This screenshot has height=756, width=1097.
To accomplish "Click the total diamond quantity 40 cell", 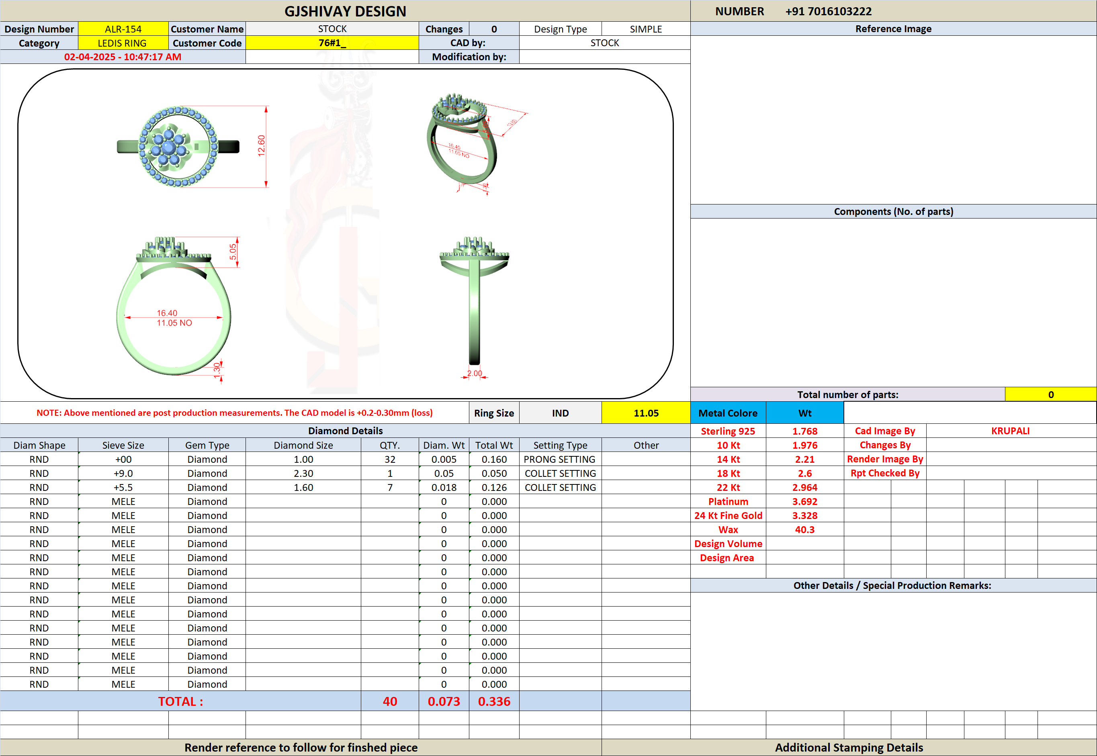I will (389, 701).
